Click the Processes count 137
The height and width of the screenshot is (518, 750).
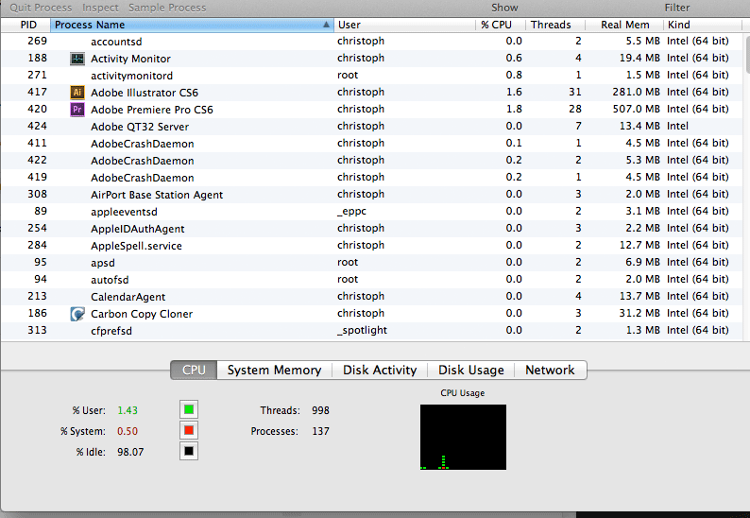[x=320, y=431]
